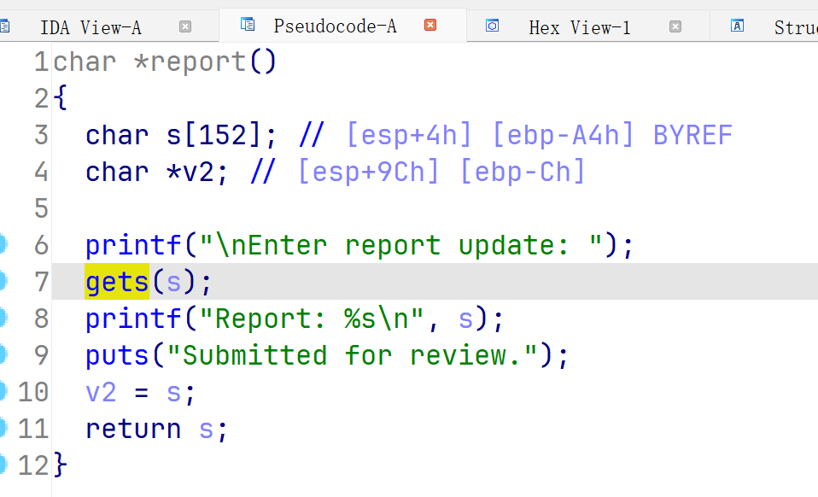
Task: Click the highlighted gets function call
Action: [x=117, y=282]
